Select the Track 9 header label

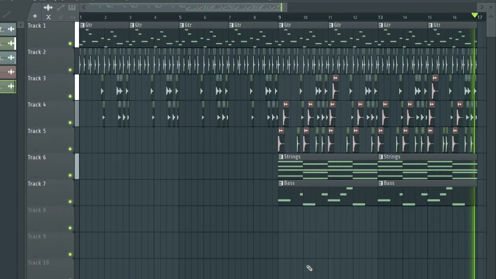point(36,236)
